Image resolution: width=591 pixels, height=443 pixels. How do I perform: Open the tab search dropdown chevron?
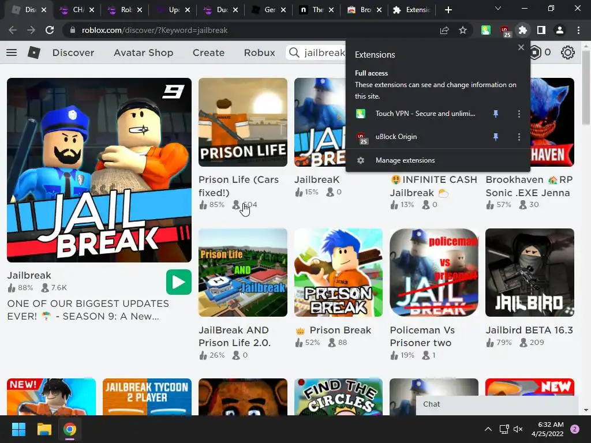click(498, 8)
